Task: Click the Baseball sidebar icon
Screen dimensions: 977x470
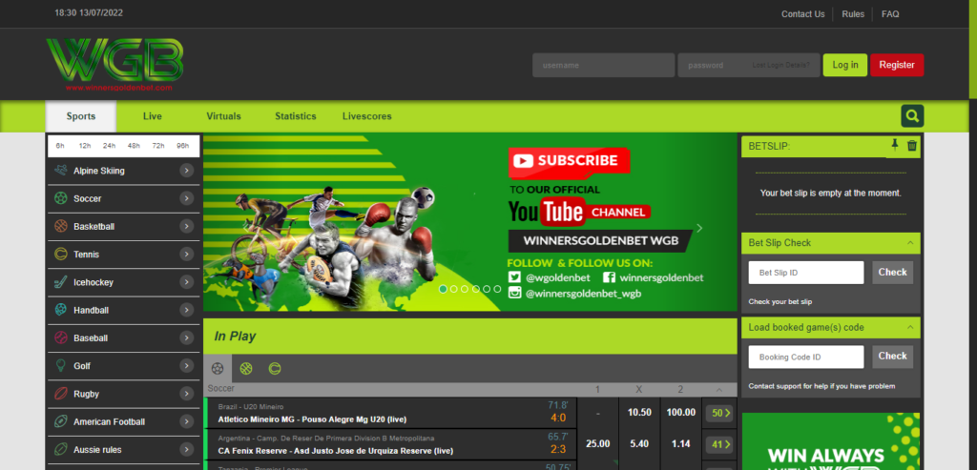Action: [x=61, y=338]
